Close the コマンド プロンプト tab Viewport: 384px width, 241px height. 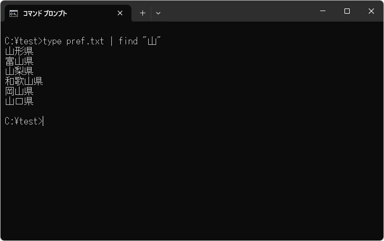[120, 13]
